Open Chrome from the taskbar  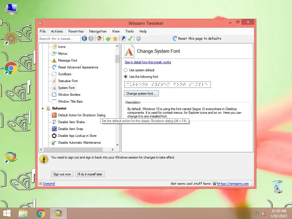[40, 213]
